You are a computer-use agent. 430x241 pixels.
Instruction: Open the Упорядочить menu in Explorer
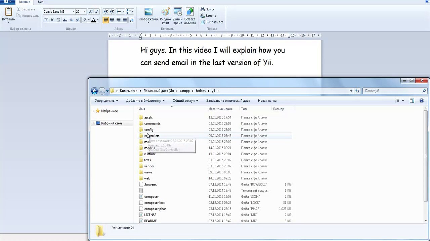point(106,101)
